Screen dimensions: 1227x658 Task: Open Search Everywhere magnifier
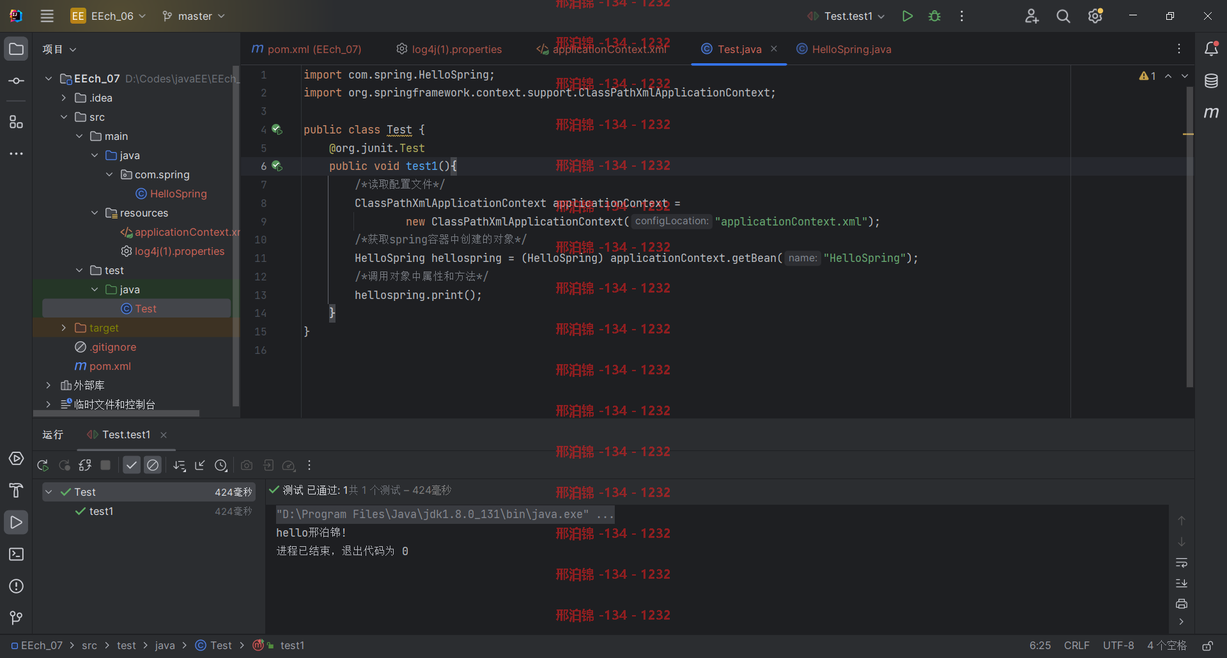coord(1063,16)
